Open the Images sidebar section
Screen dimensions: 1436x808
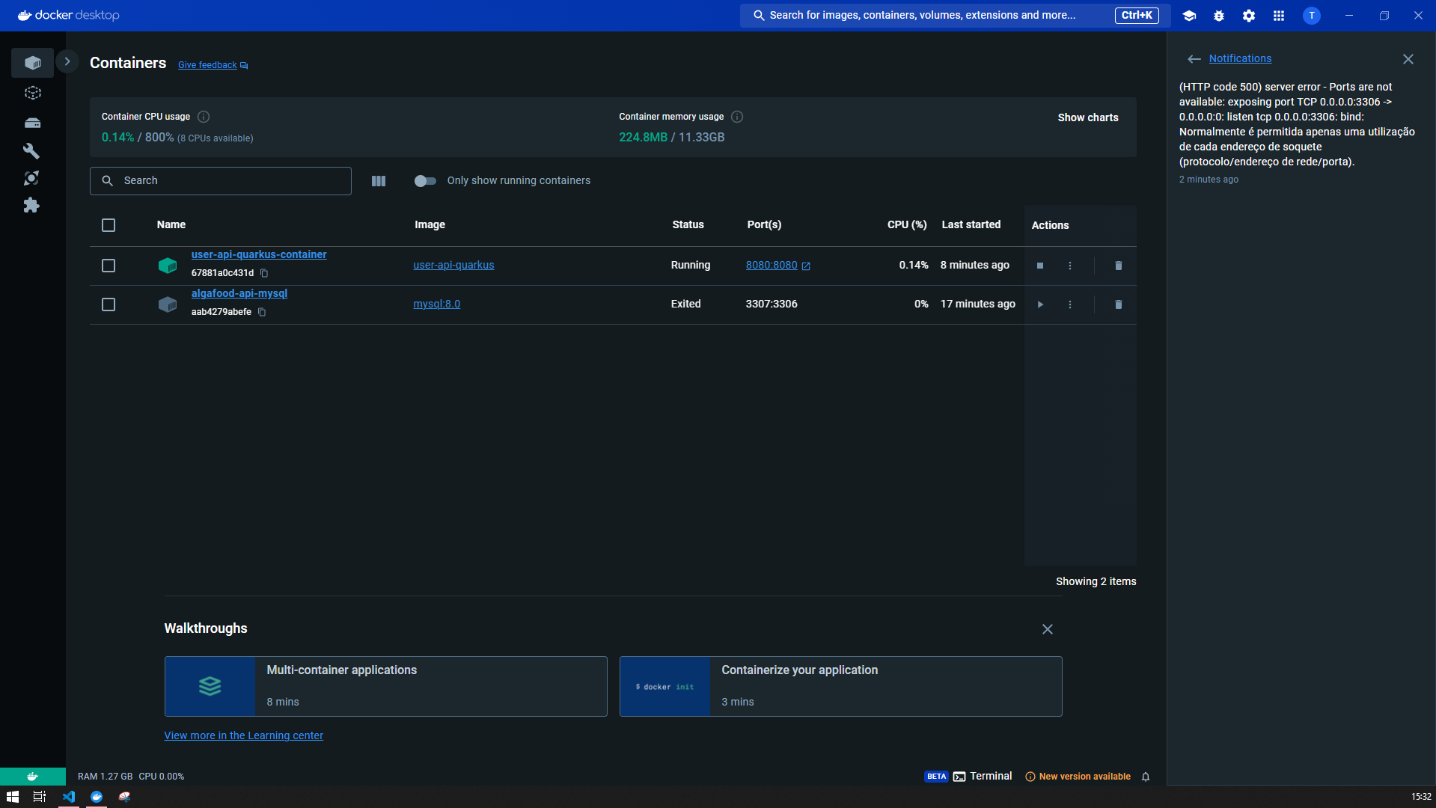click(32, 93)
